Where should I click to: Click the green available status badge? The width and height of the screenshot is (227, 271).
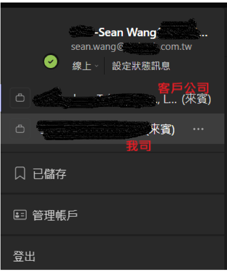click(51, 62)
